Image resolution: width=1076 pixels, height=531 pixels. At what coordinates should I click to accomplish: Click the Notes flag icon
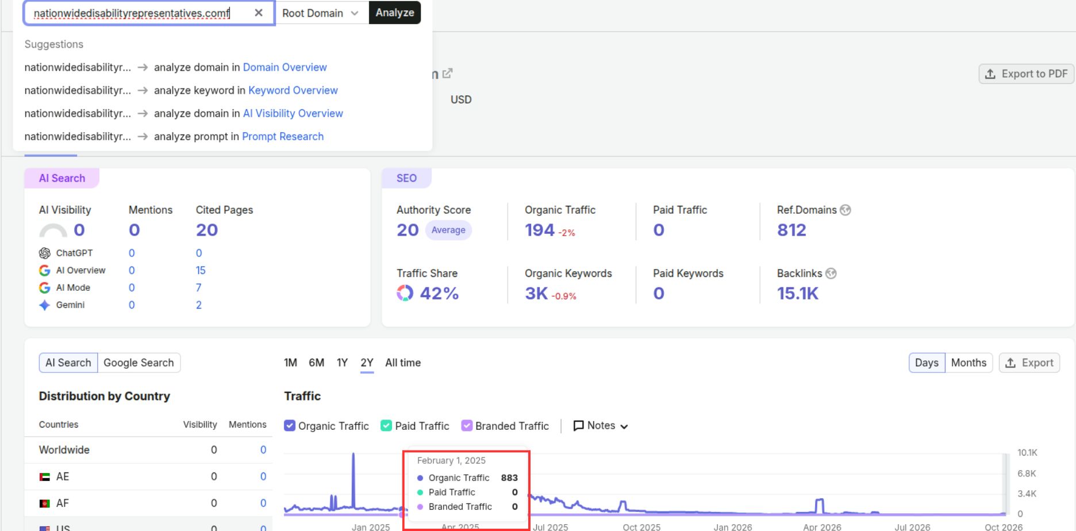coord(578,426)
